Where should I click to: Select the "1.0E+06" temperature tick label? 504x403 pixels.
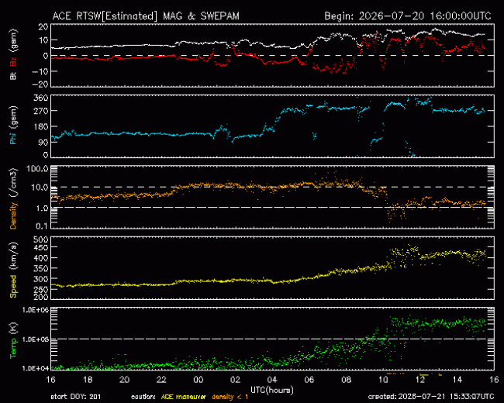click(36, 309)
